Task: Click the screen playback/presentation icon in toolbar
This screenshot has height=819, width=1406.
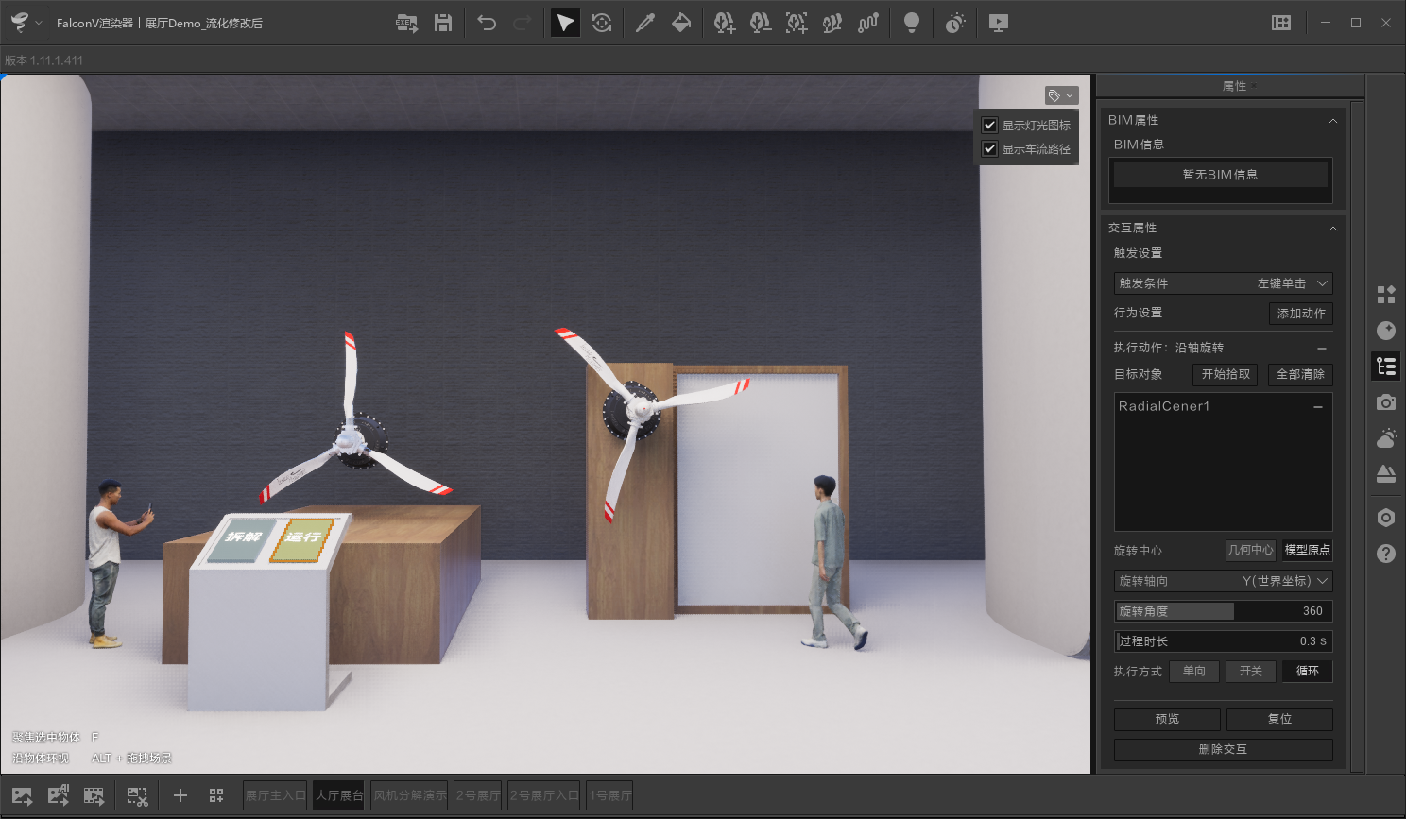Action: tap(999, 22)
